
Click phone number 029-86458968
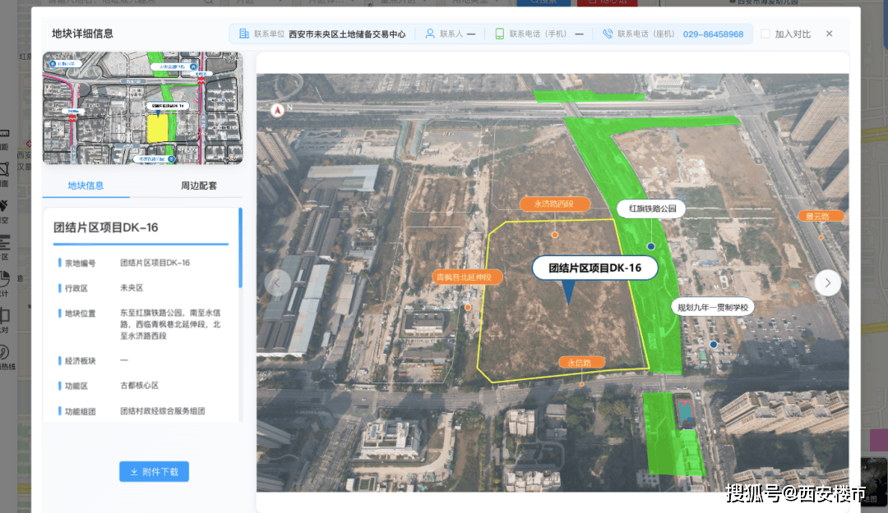click(713, 34)
